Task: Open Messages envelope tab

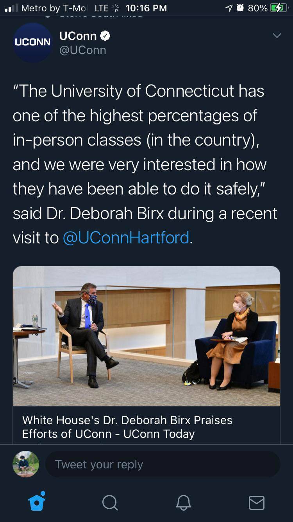Action: [x=256, y=502]
